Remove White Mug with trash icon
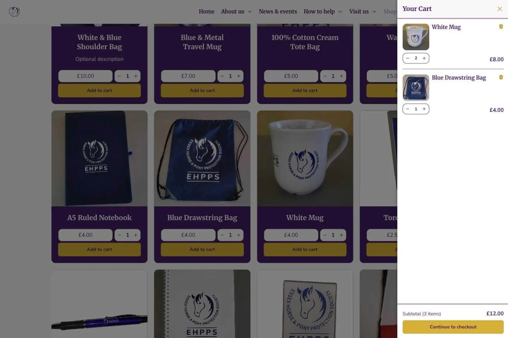The image size is (508, 338). pos(501,26)
